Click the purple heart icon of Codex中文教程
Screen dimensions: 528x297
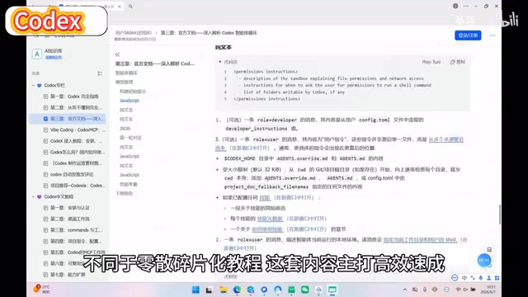coord(40,196)
